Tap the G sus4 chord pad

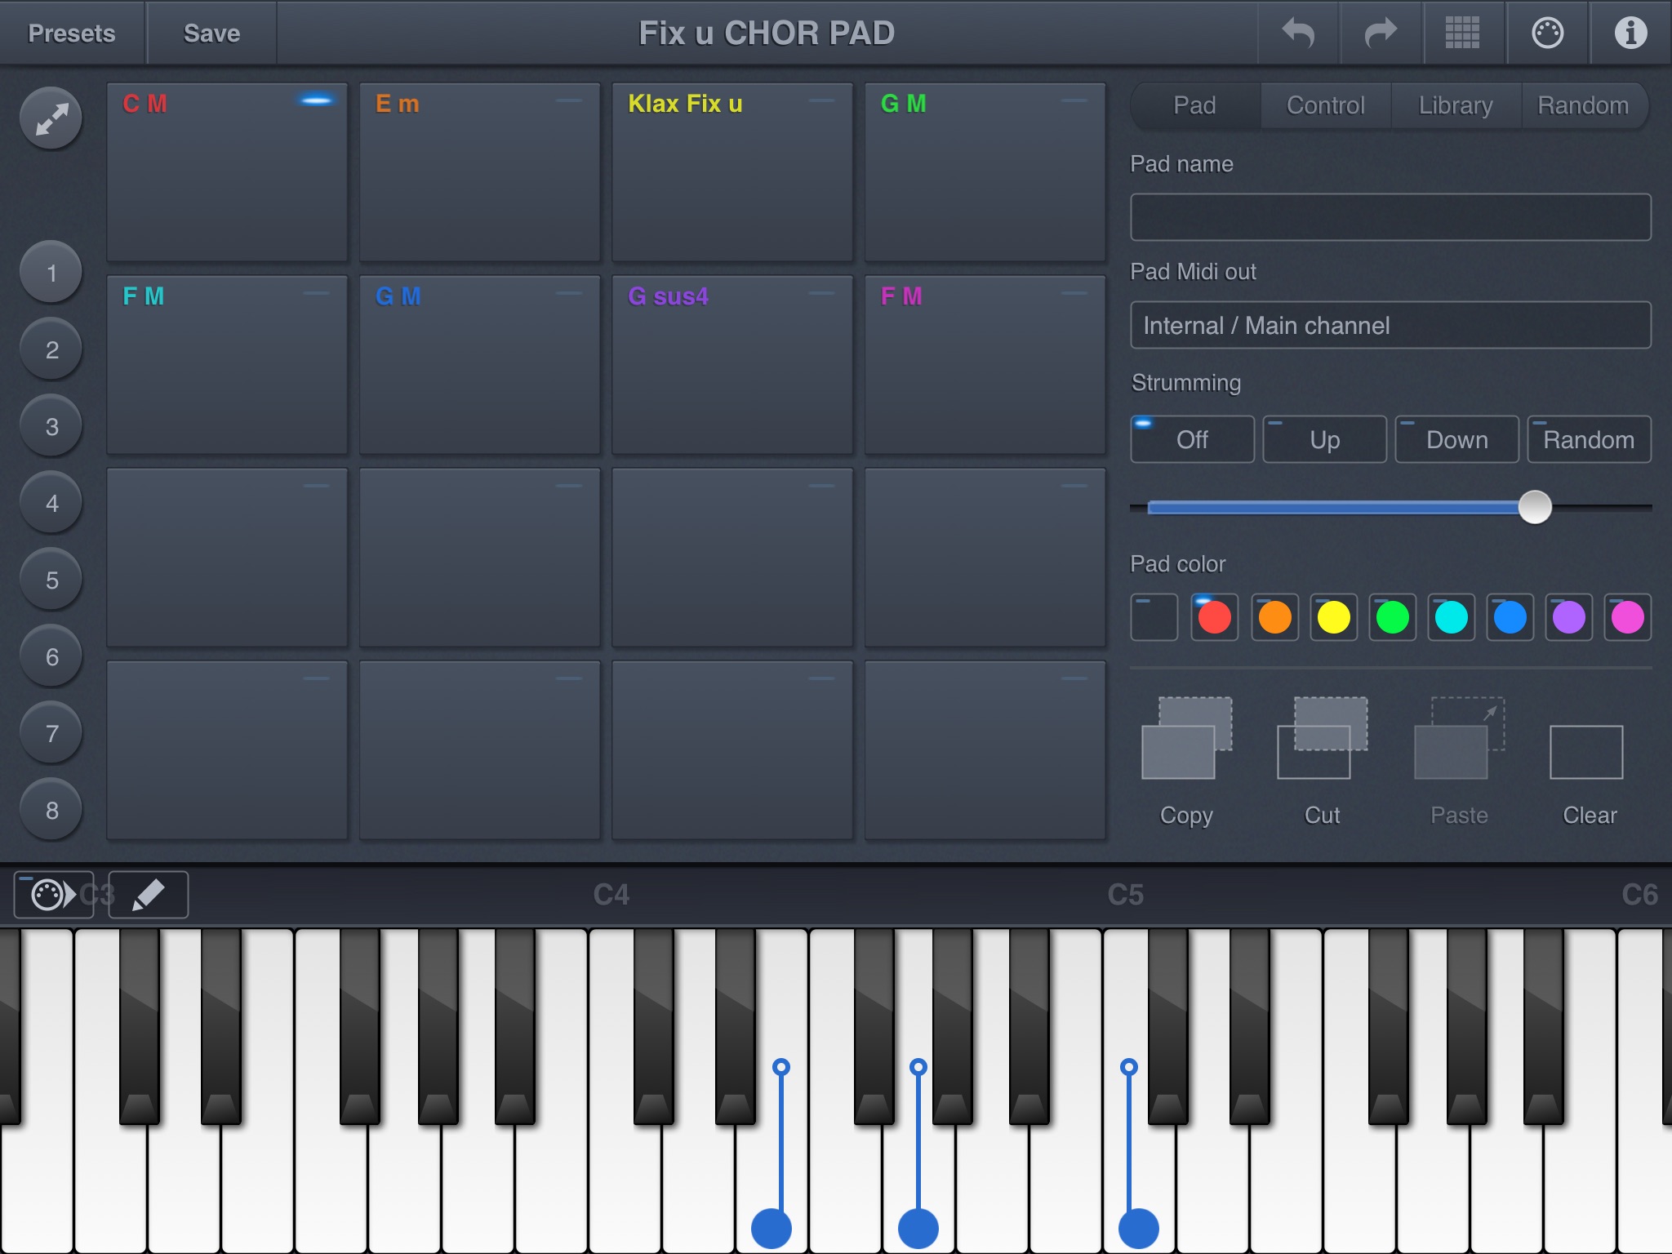[732, 365]
